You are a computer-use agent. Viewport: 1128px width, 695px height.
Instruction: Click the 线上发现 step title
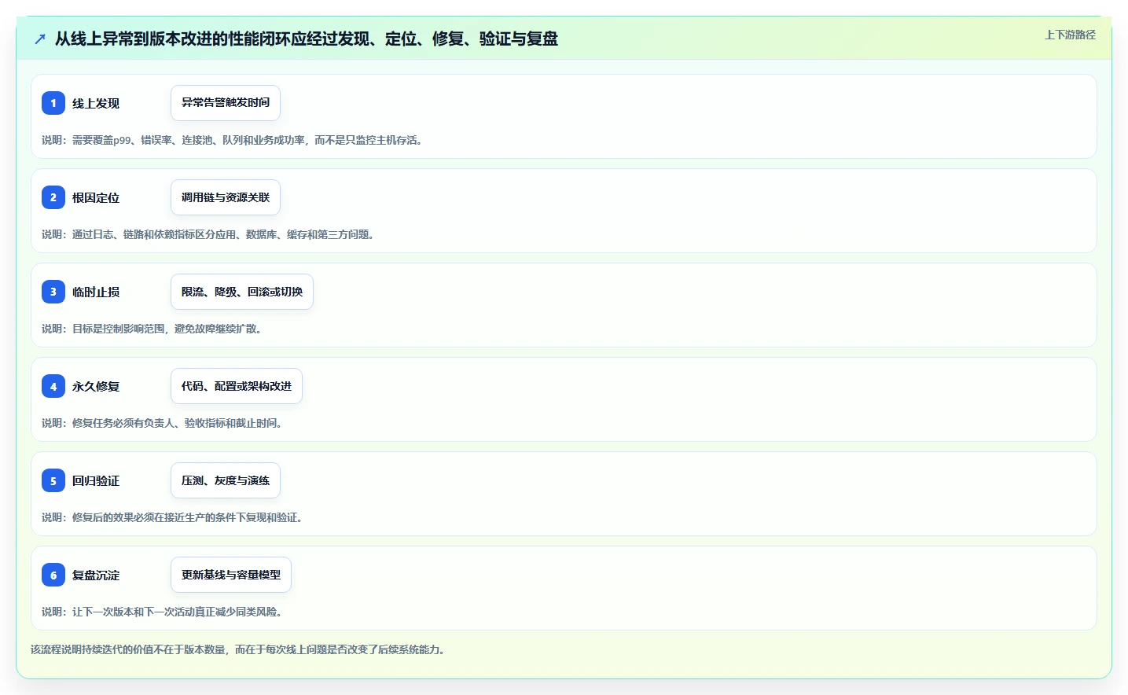pyautogui.click(x=96, y=103)
